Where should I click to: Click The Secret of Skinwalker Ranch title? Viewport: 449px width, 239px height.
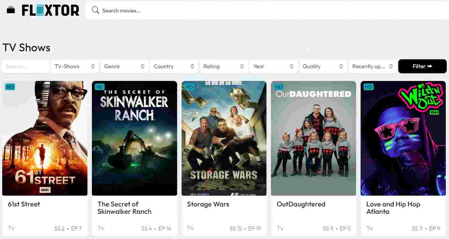pos(124,208)
